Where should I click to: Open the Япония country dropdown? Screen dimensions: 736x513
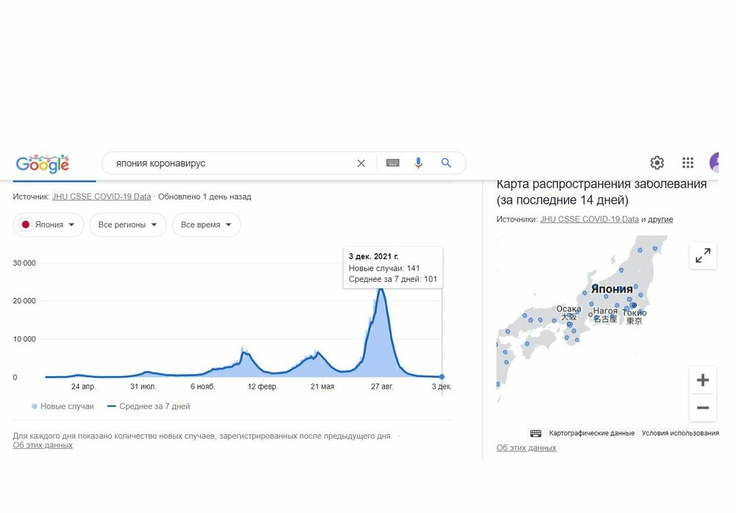[49, 225]
